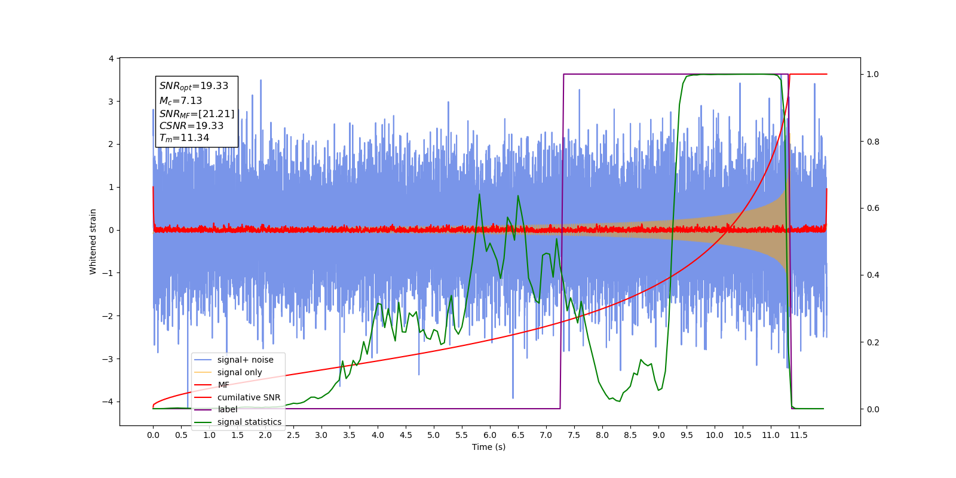Click the Mc=7.13 annotation line

click(x=180, y=101)
